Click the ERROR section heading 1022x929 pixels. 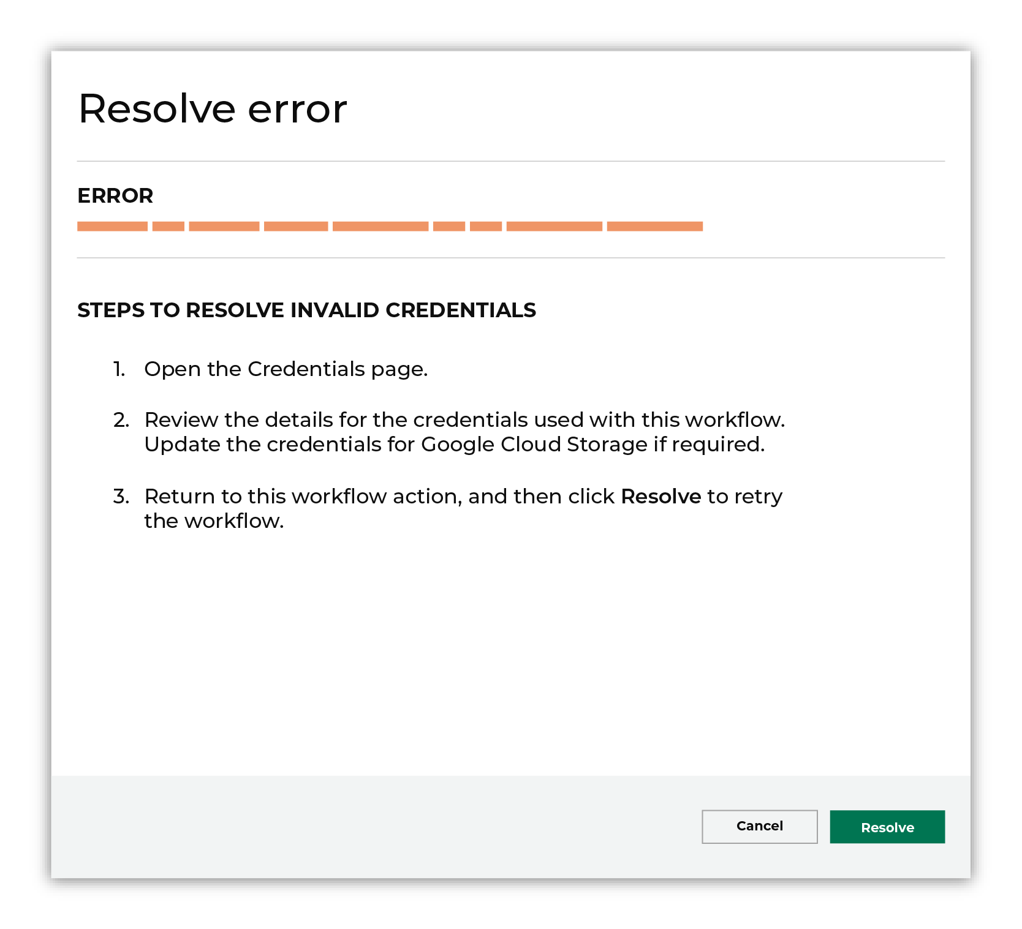click(115, 196)
